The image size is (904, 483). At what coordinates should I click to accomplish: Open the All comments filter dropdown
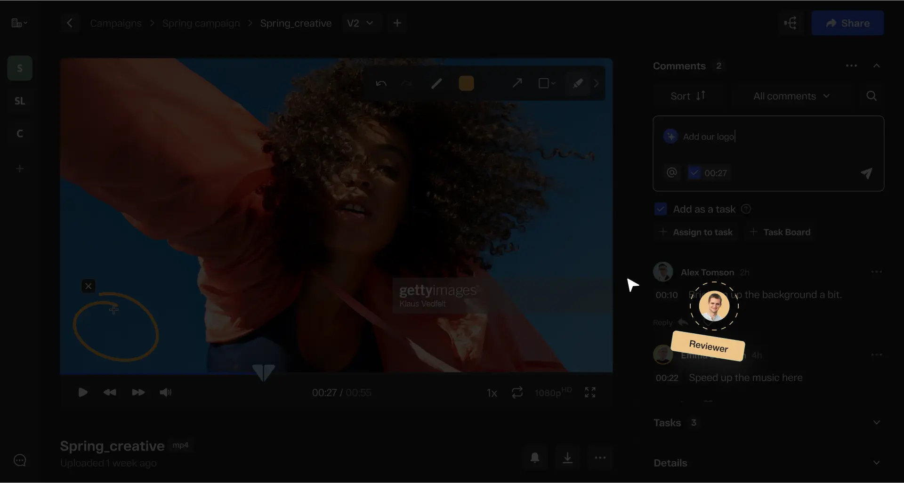791,96
